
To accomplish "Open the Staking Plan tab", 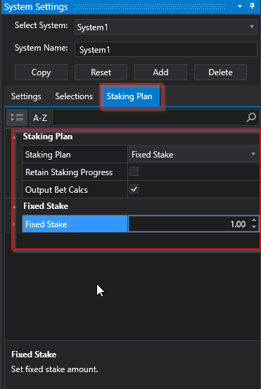I will click(x=129, y=96).
